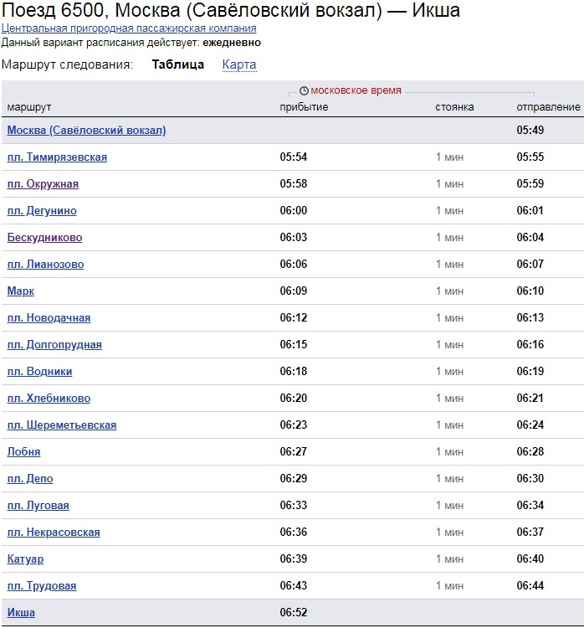Open пл. Шереметьевская station link
The image size is (584, 628).
62,425
